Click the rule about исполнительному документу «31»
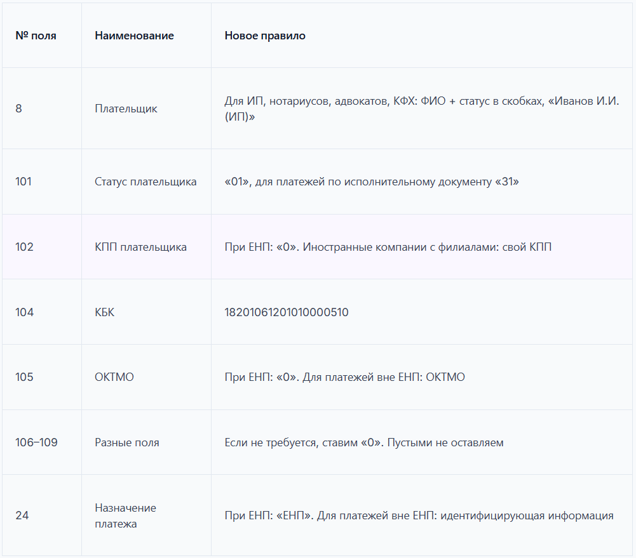The height and width of the screenshot is (558, 636). coord(372,182)
